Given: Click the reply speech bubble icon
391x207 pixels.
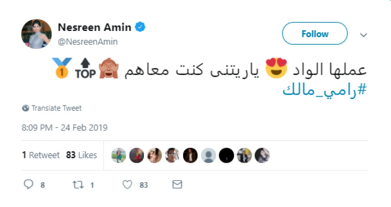Looking at the screenshot, I should tap(29, 185).
